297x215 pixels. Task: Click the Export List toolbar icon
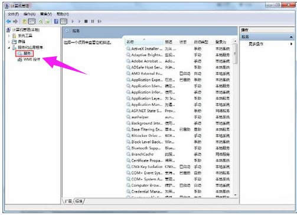[x=47, y=21]
